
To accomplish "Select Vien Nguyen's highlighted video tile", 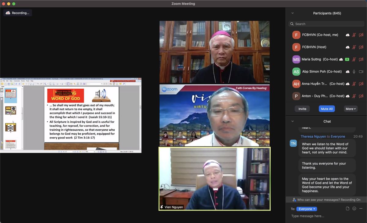I will click(x=214, y=179).
